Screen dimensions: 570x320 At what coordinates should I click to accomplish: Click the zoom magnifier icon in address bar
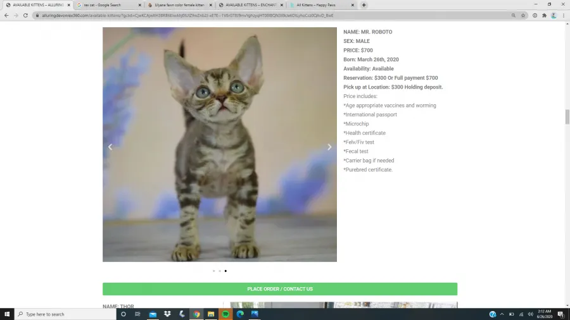513,16
